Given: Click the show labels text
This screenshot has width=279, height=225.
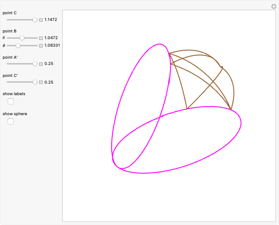Looking at the screenshot, I should click(x=14, y=94).
